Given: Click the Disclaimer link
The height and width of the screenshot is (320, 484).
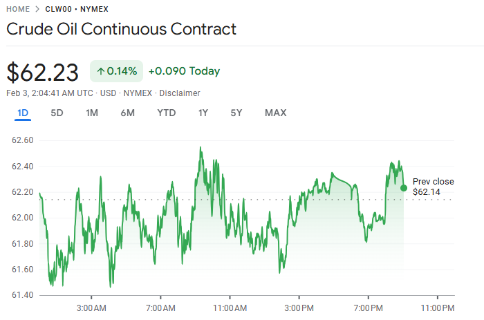Looking at the screenshot, I should 180,93.
